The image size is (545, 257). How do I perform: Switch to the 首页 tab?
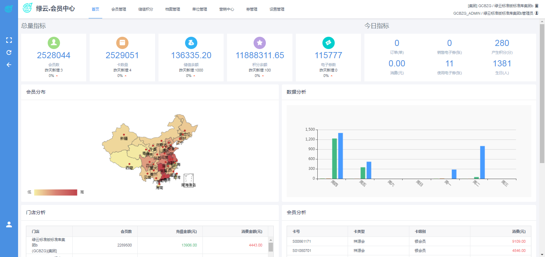pyautogui.click(x=95, y=9)
